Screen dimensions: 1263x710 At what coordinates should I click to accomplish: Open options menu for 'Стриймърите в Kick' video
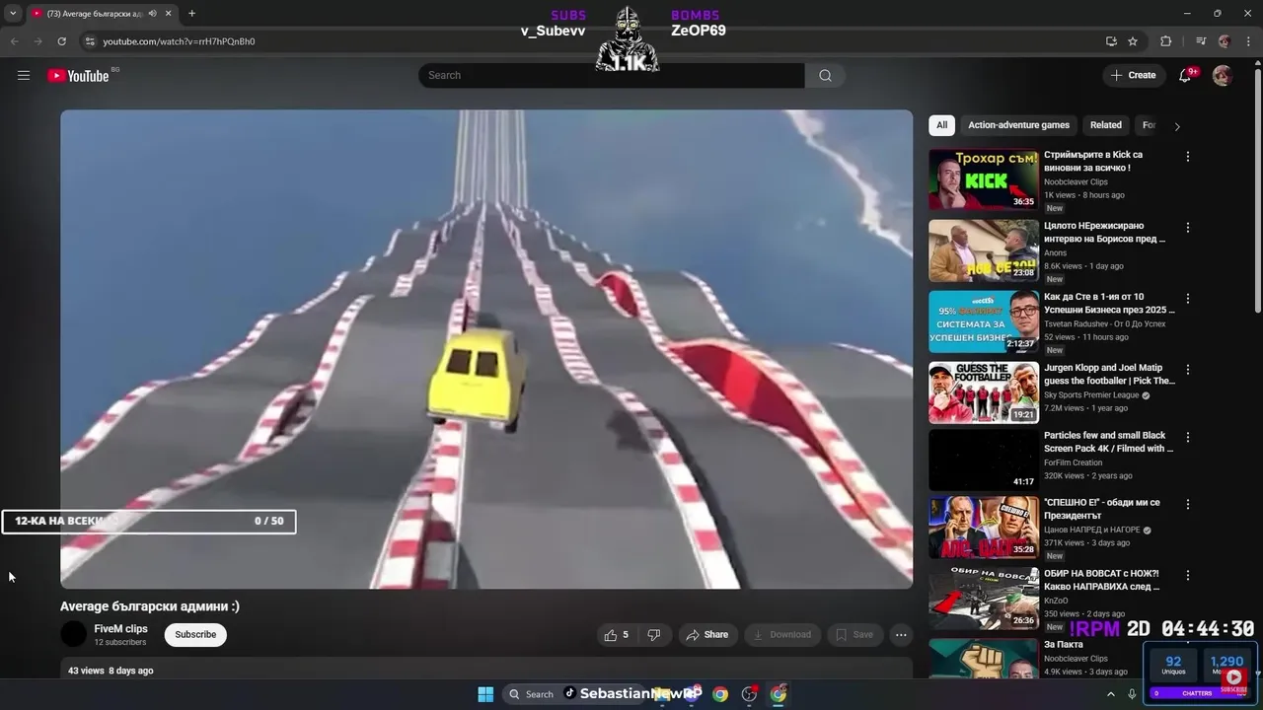(x=1188, y=157)
